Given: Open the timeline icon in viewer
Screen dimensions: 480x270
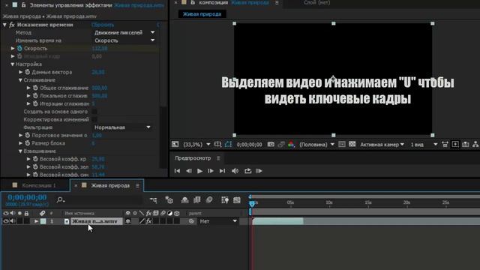Looking at the screenshot, I should tap(465, 144).
